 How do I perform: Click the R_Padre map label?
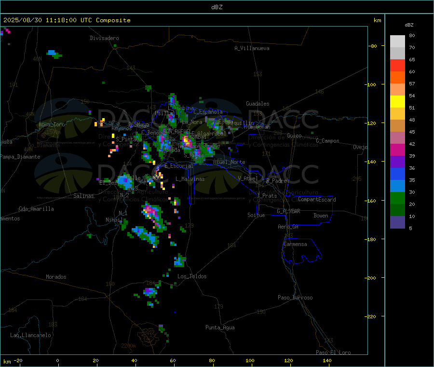click(276, 181)
